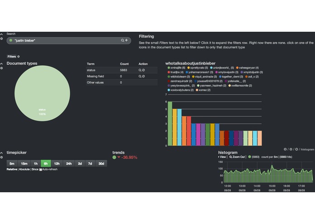
Task: Collapse the Search row with its chevron
Action: click(x=1, y=34)
